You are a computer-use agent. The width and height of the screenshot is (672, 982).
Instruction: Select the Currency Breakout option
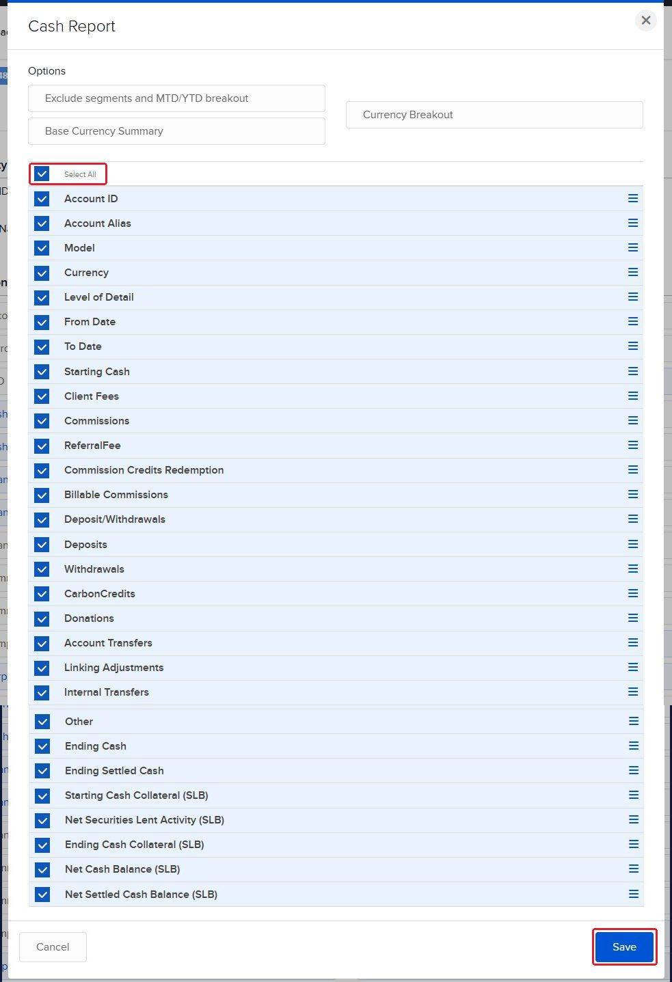point(494,115)
